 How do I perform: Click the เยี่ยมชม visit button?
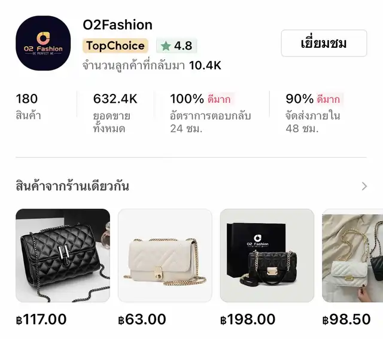pos(324,43)
